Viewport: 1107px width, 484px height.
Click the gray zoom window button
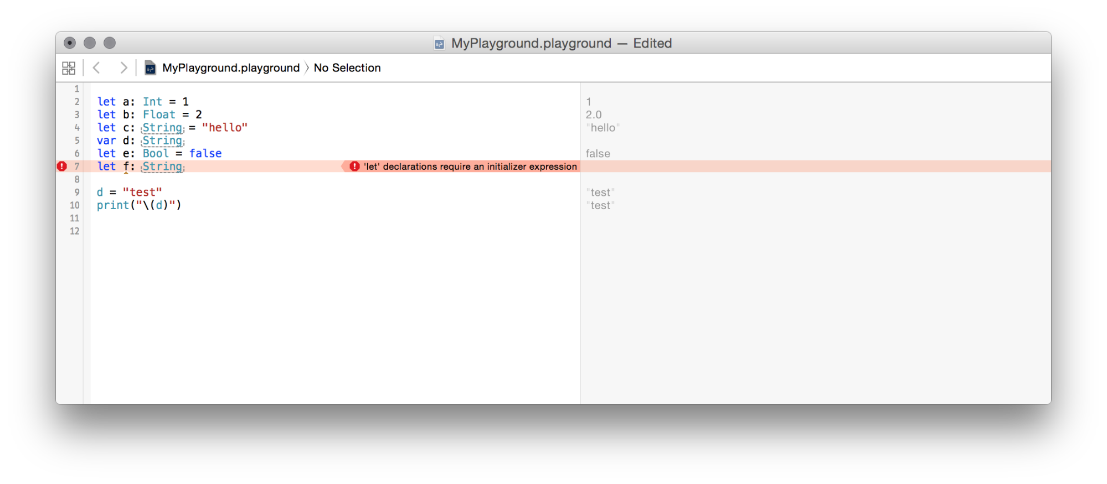[110, 43]
